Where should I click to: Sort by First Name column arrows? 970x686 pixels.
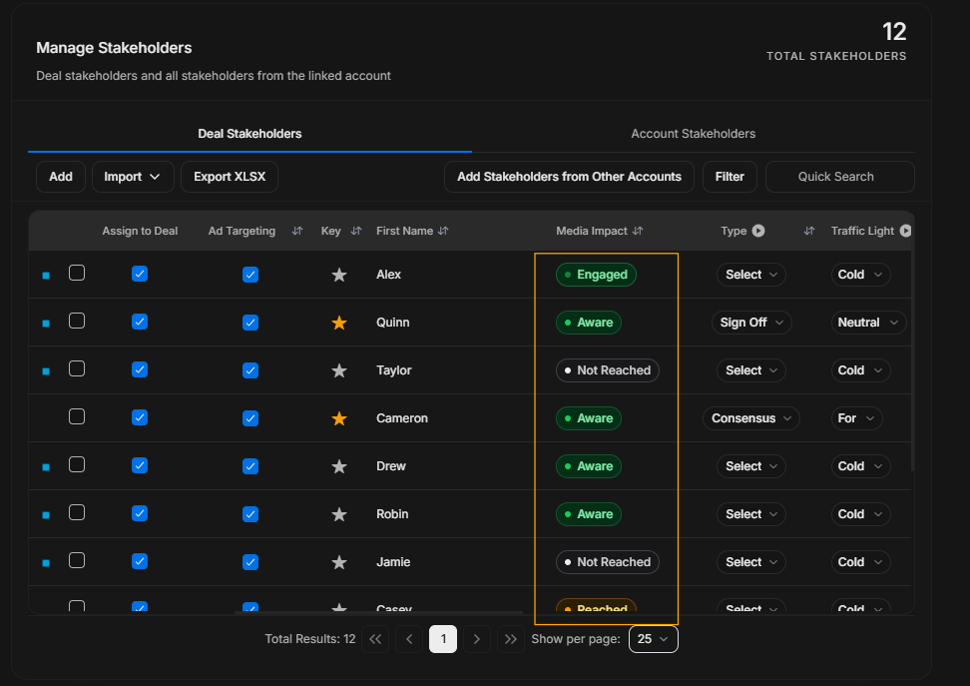tap(443, 231)
